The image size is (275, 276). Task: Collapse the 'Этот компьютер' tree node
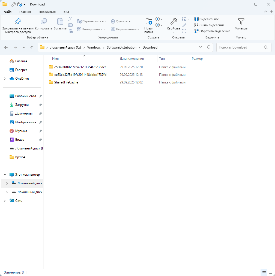(x=5, y=175)
